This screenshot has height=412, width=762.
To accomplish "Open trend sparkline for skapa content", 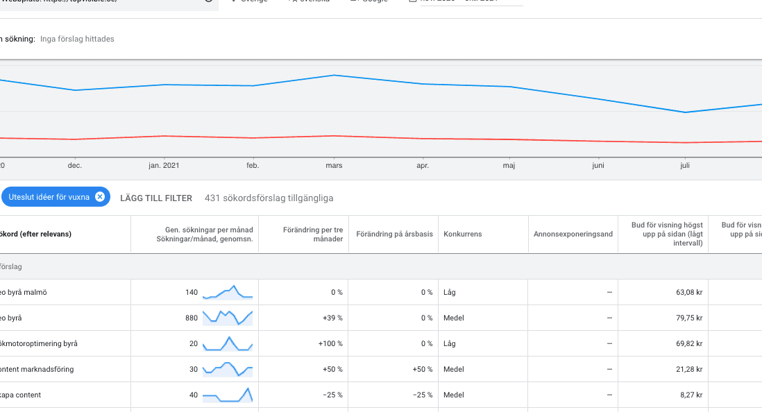I will tap(228, 395).
